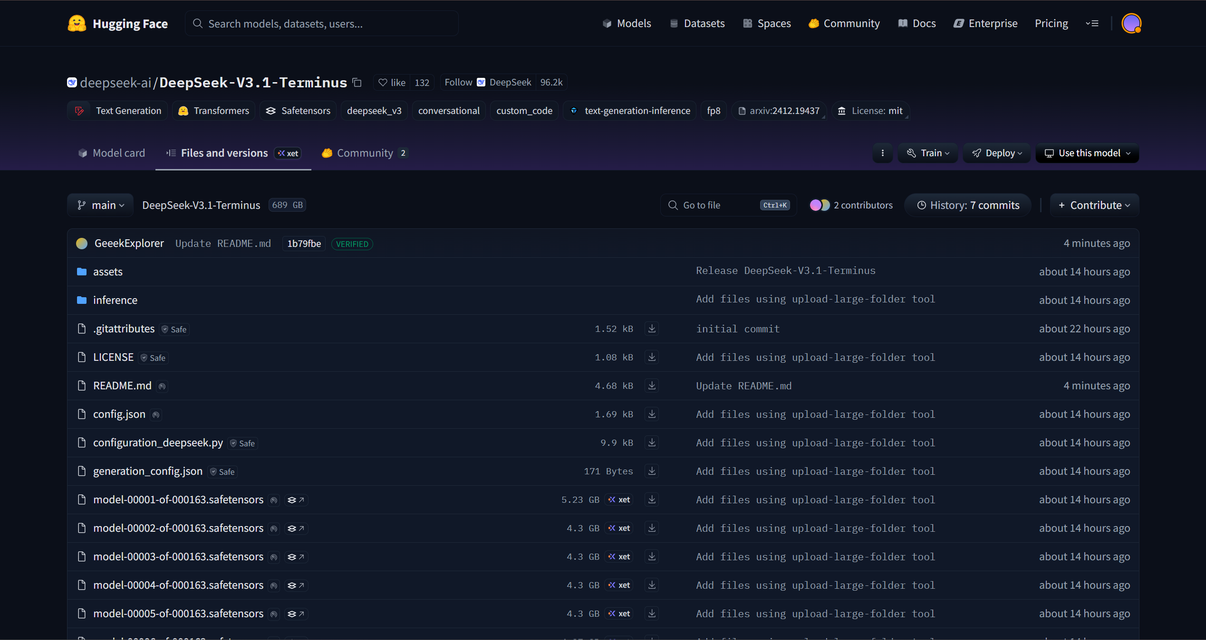Screen dimensions: 1206x640
Task: Open the assets folder
Action: [107, 272]
